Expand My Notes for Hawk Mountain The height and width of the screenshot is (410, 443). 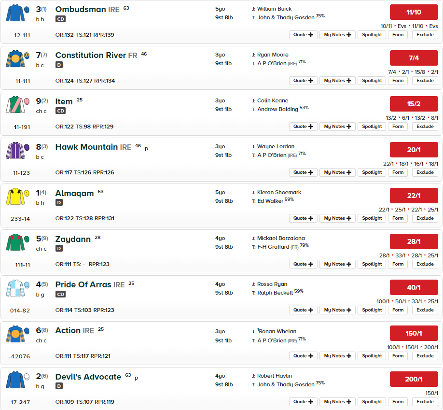(x=337, y=172)
